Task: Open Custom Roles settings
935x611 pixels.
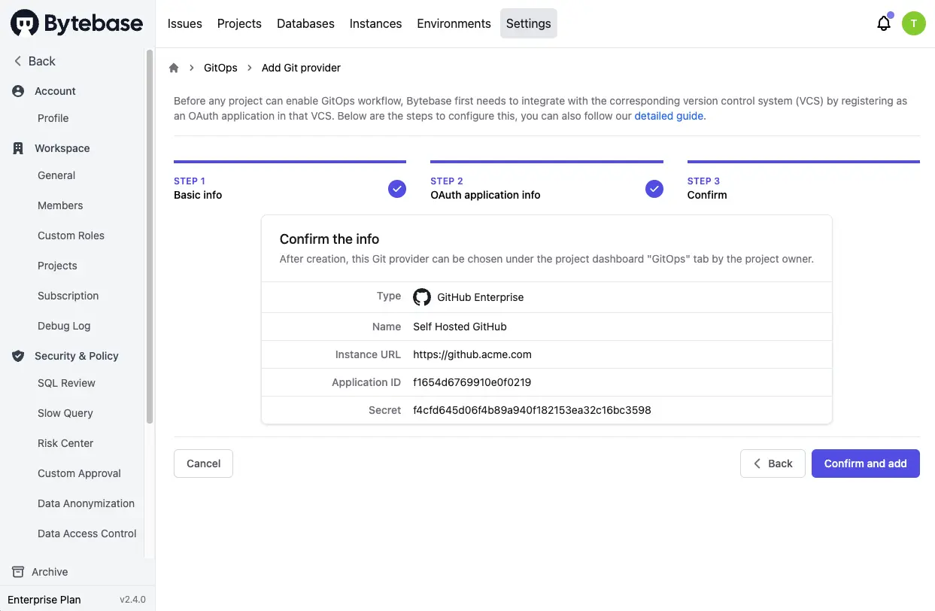Action: point(71,236)
